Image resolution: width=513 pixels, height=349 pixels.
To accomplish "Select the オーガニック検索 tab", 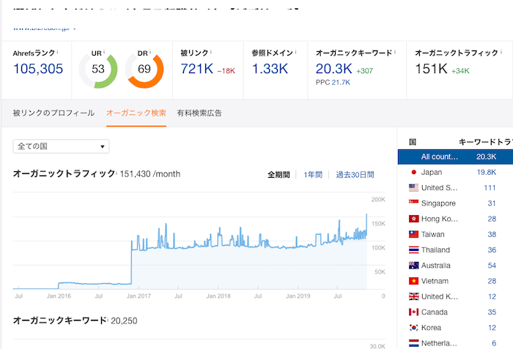I will pos(136,113).
